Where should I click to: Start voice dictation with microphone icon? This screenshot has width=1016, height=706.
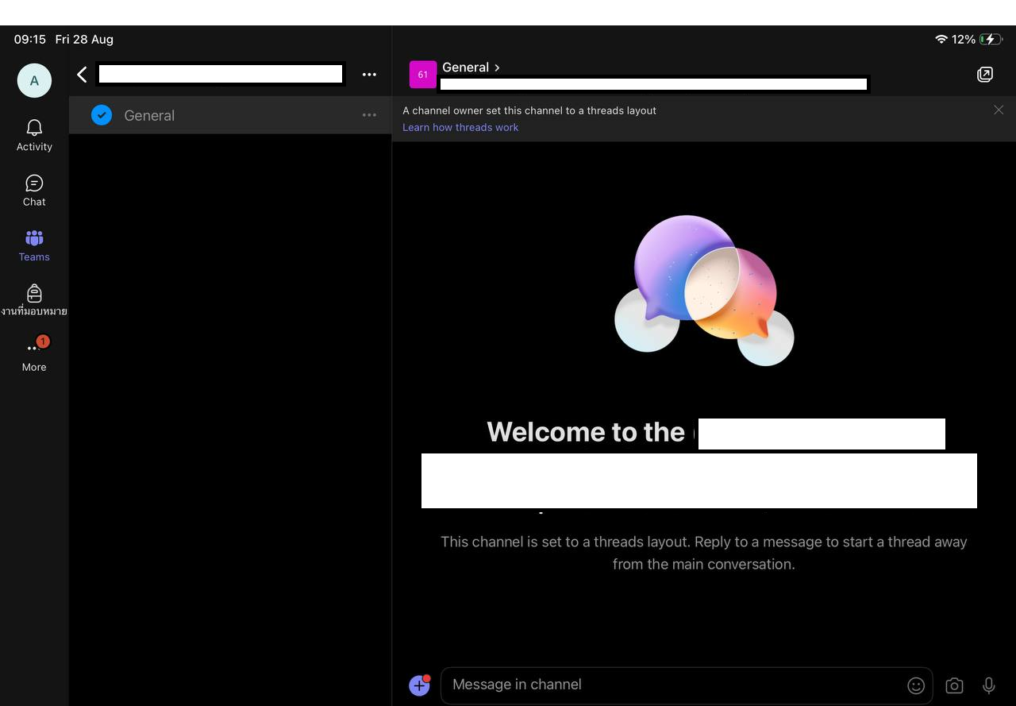point(989,685)
